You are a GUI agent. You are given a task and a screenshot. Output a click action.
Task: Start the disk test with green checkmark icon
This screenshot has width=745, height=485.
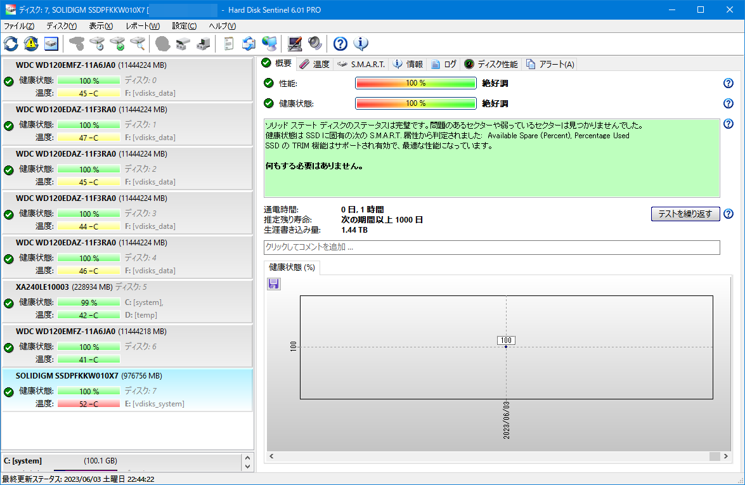[117, 44]
